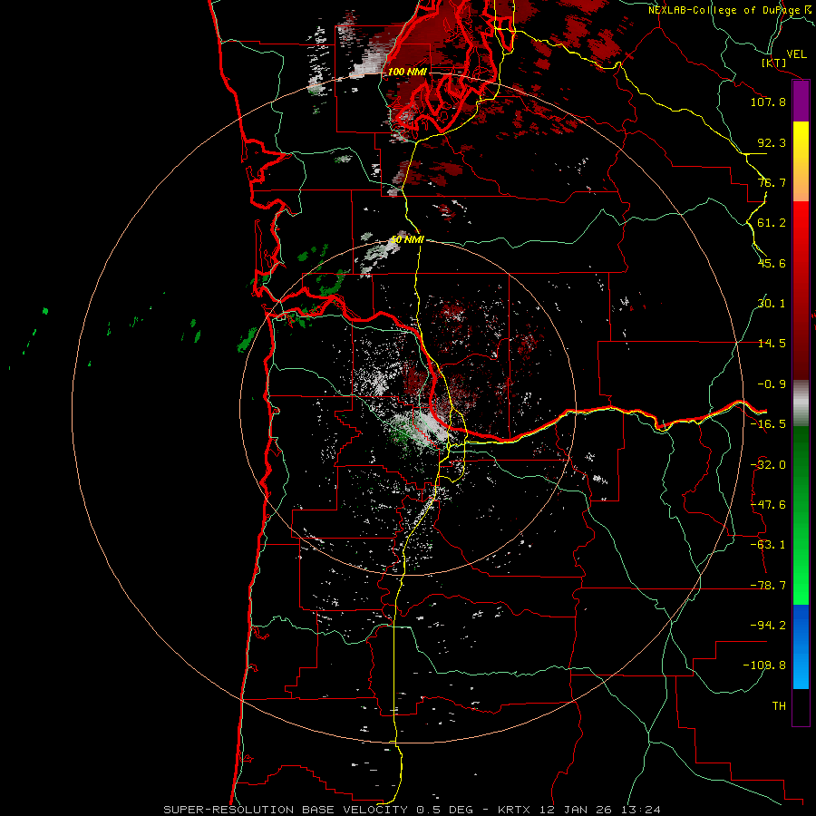Click the -32.0 velocity scale value

[768, 465]
